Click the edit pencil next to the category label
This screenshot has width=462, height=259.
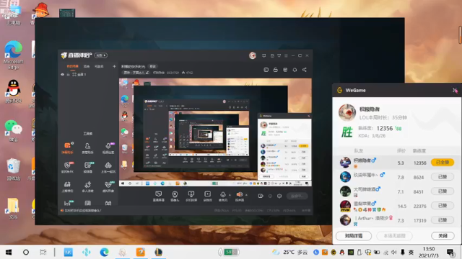[147, 73]
